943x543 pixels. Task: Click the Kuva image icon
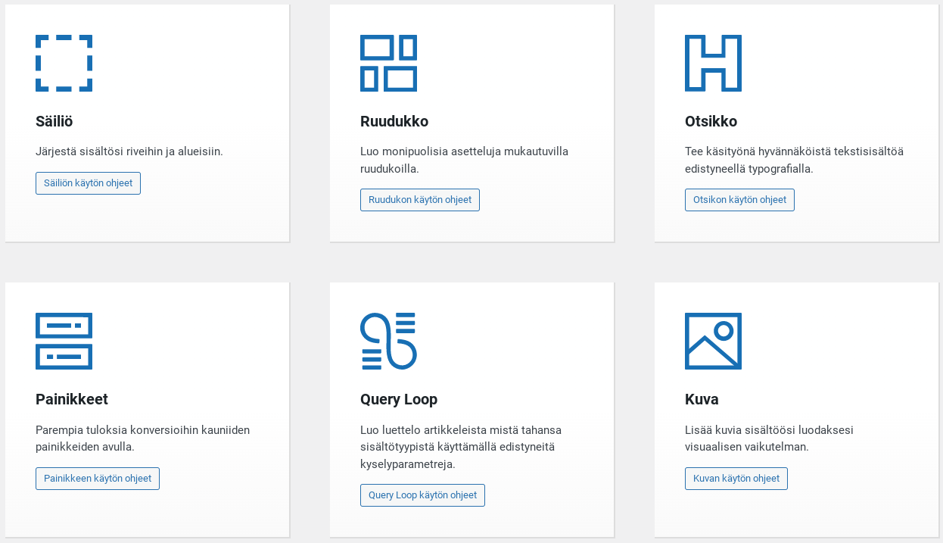pos(713,341)
